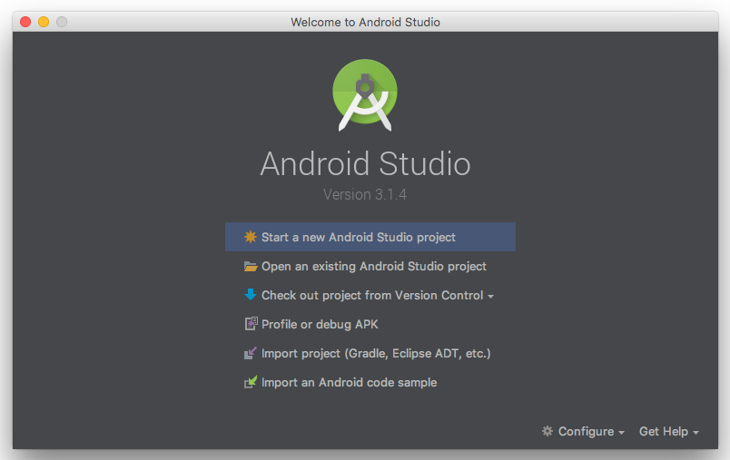Click the open folder icon

[x=251, y=267]
